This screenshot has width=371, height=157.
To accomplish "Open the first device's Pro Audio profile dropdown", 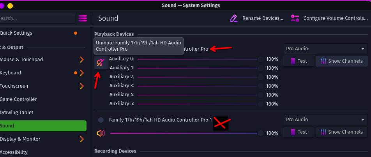I will [x=325, y=49].
